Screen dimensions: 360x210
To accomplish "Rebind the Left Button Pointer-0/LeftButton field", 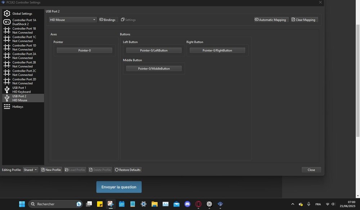I will click(x=154, y=50).
